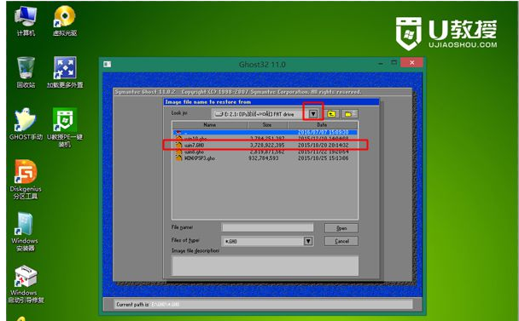Open the Files of type dropdown arrow

[308, 241]
